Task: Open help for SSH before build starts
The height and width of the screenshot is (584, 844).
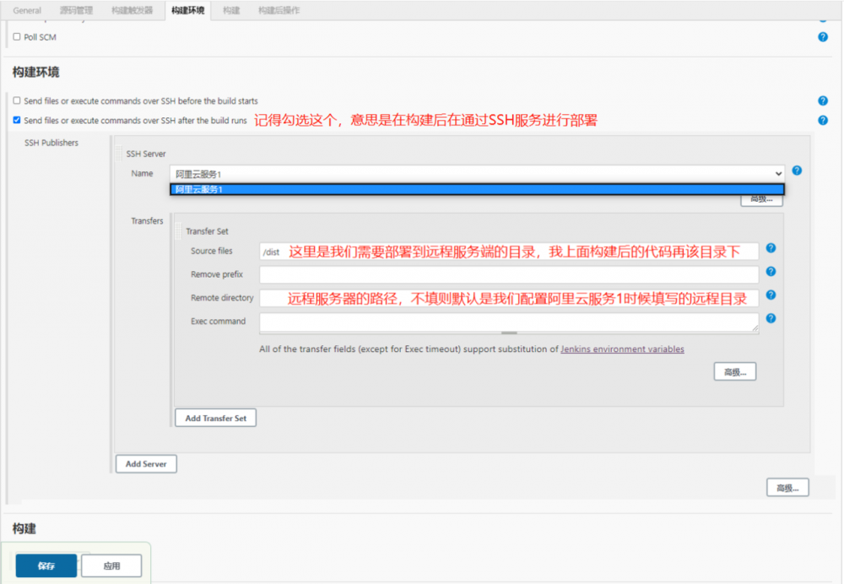Action: [822, 100]
